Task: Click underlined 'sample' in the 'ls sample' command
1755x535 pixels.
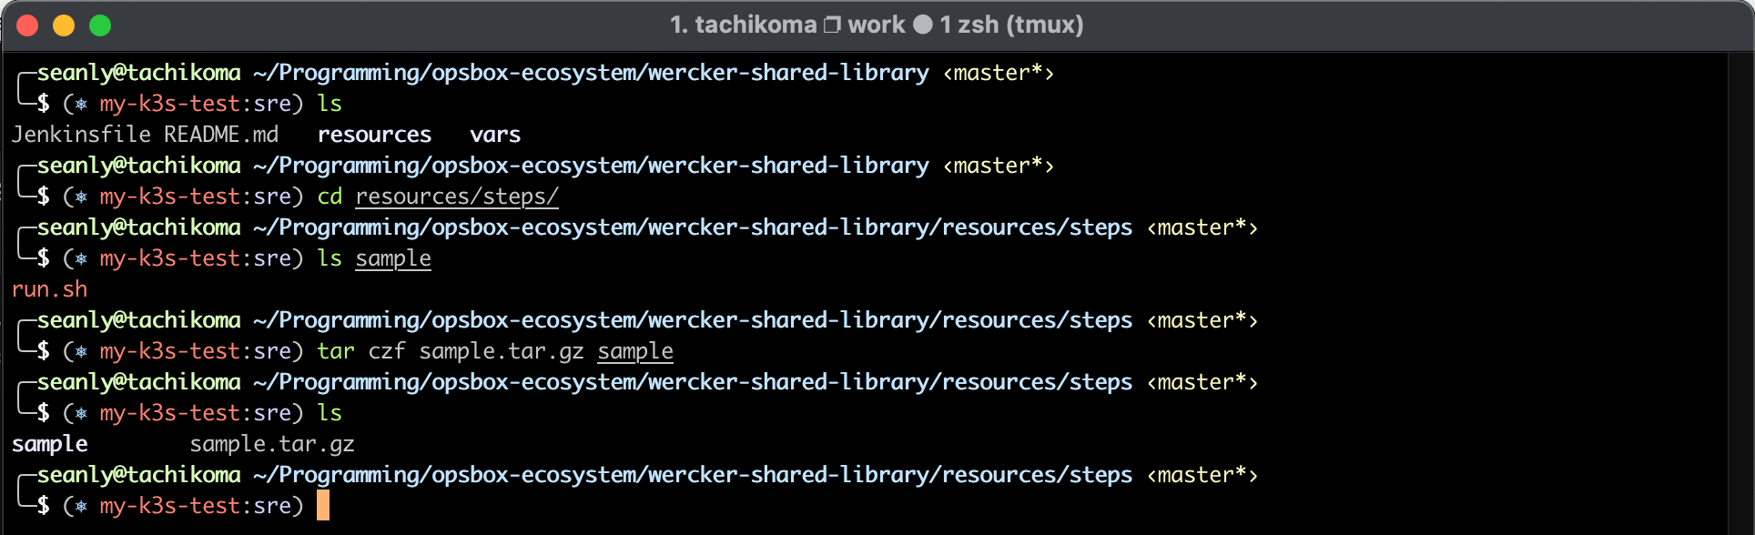Action: [x=393, y=258]
